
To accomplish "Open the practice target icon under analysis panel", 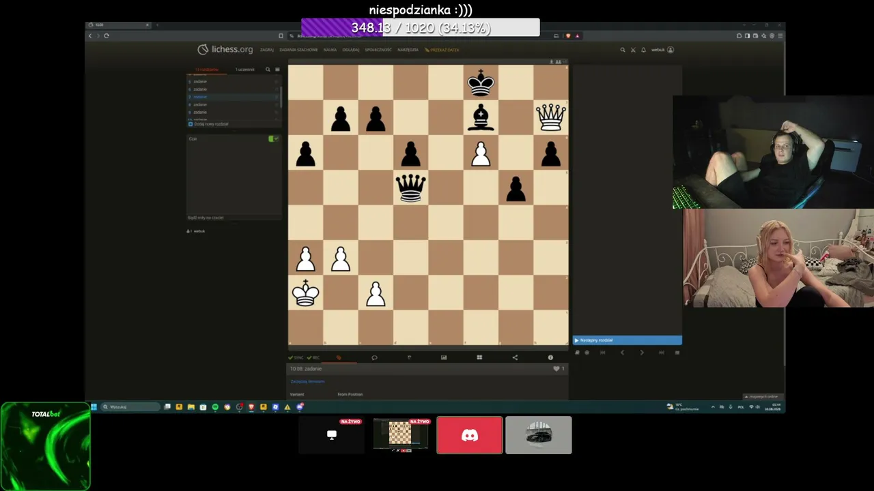I will 587,353.
